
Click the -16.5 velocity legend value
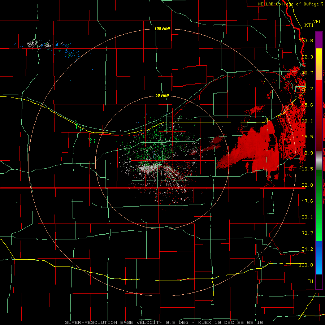(x=306, y=169)
